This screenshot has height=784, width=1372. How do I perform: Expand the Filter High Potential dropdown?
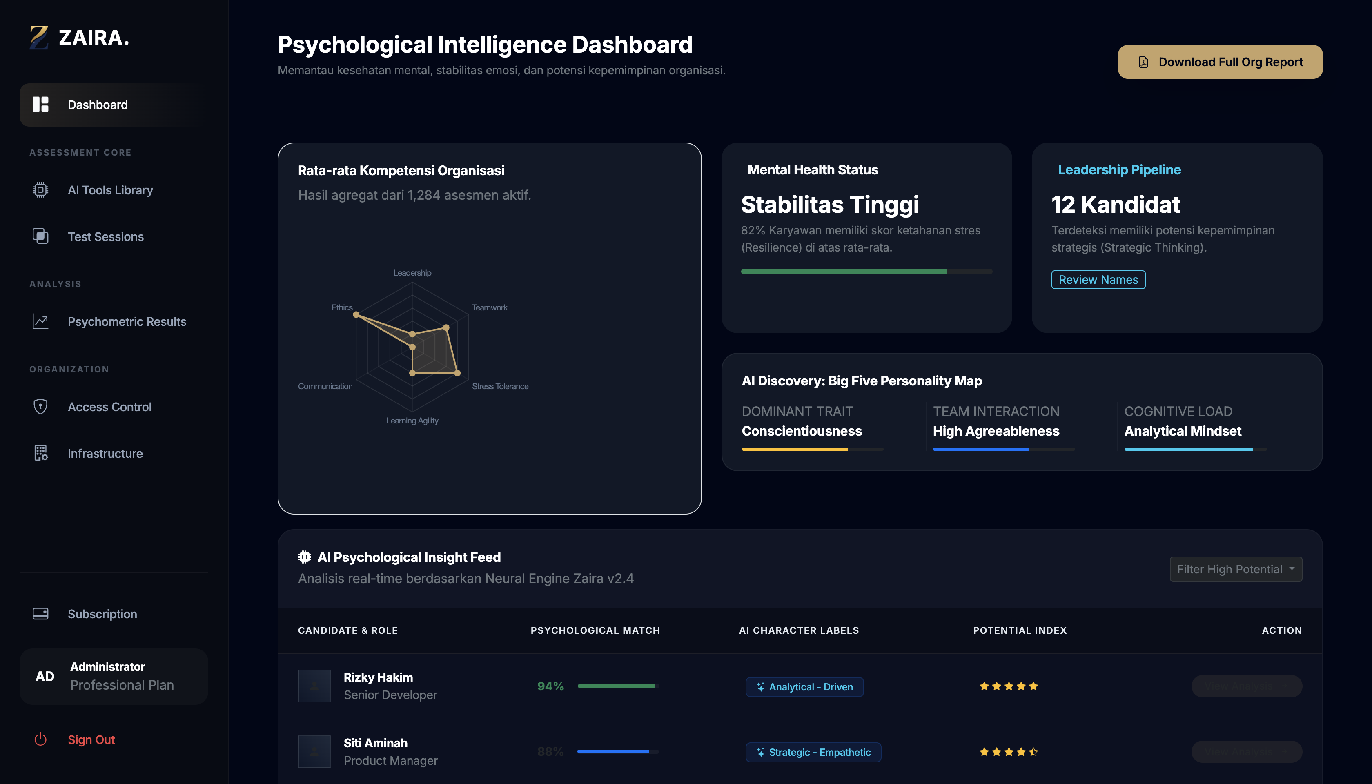[1236, 569]
